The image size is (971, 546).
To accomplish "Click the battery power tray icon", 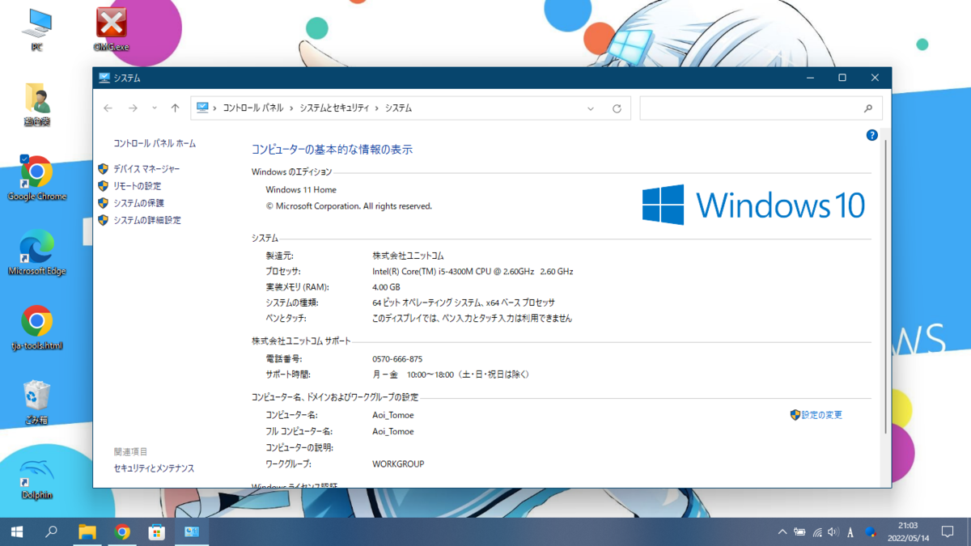I will [799, 532].
